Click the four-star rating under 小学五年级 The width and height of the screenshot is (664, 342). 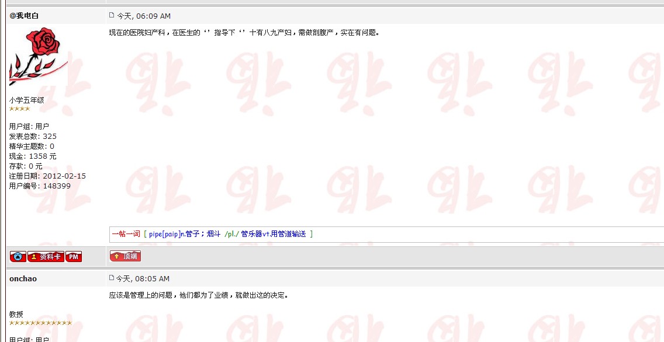click(x=19, y=109)
